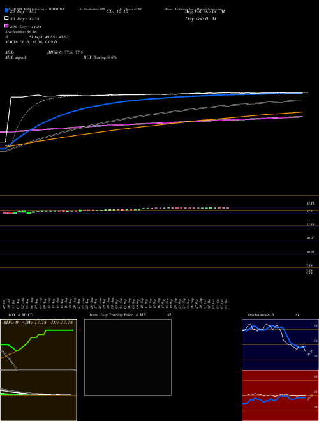This screenshot has height=421, width=319.
Task: Click the 'MACD: 13.15, 13.06, 0.09 D' readout
Action: tap(31, 42)
